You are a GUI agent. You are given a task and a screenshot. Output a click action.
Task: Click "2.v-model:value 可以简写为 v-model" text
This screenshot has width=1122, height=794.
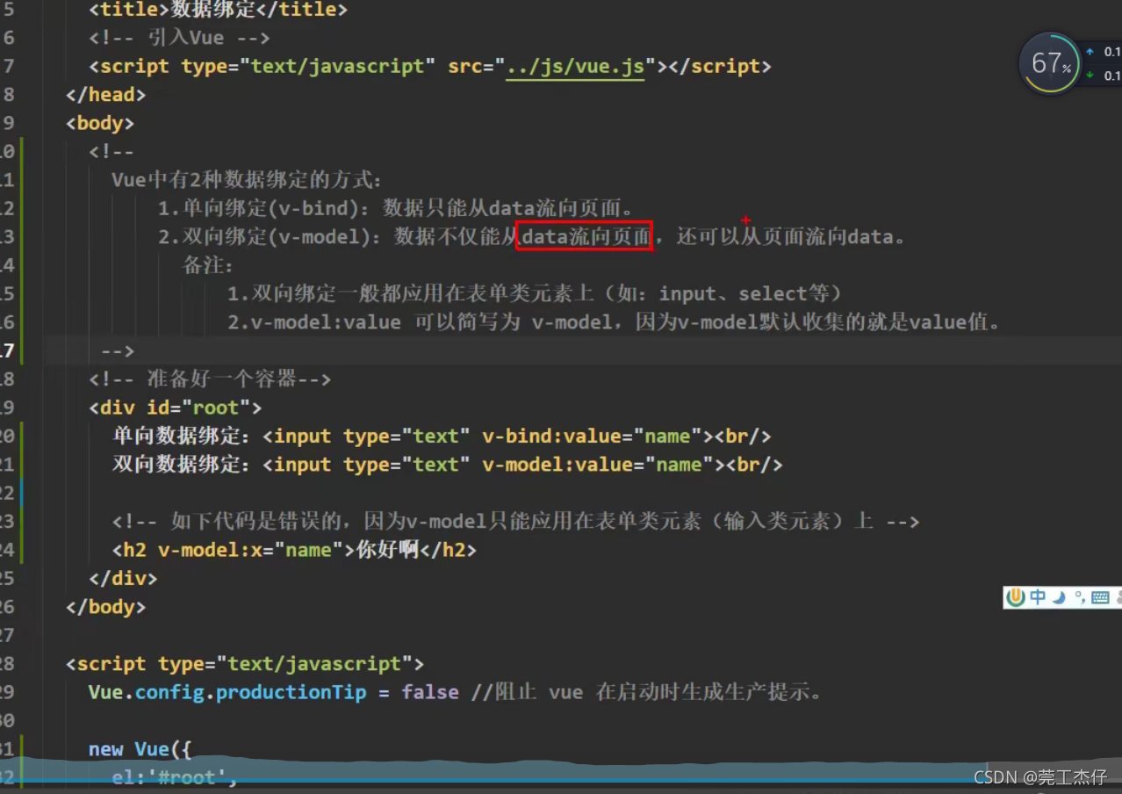pyautogui.click(x=421, y=322)
